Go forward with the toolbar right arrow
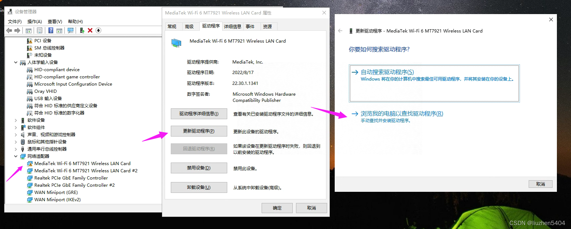 (x=17, y=30)
